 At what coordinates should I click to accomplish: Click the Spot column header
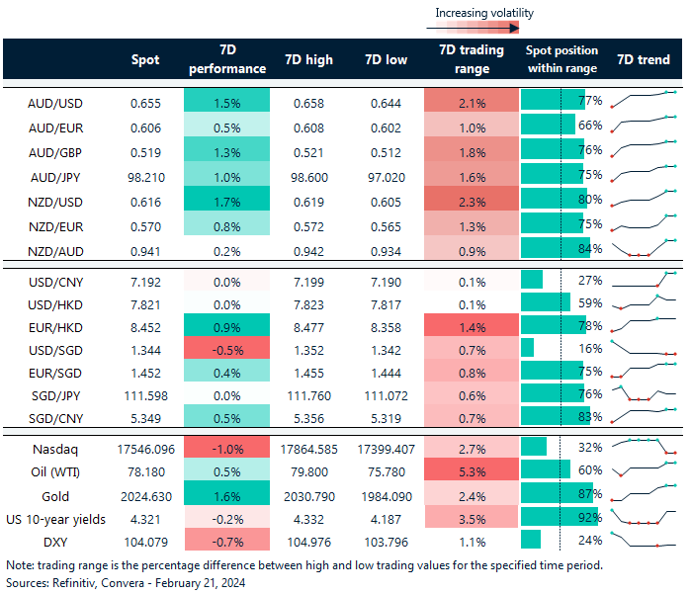[x=145, y=60]
